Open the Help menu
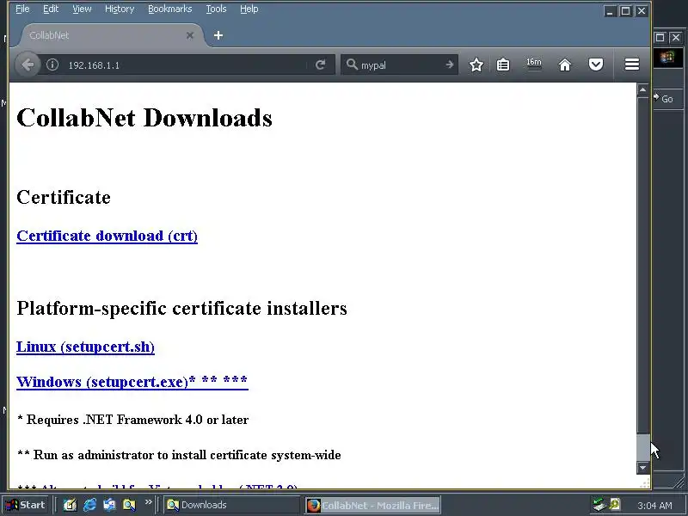Image resolution: width=688 pixels, height=516 pixels. (249, 9)
